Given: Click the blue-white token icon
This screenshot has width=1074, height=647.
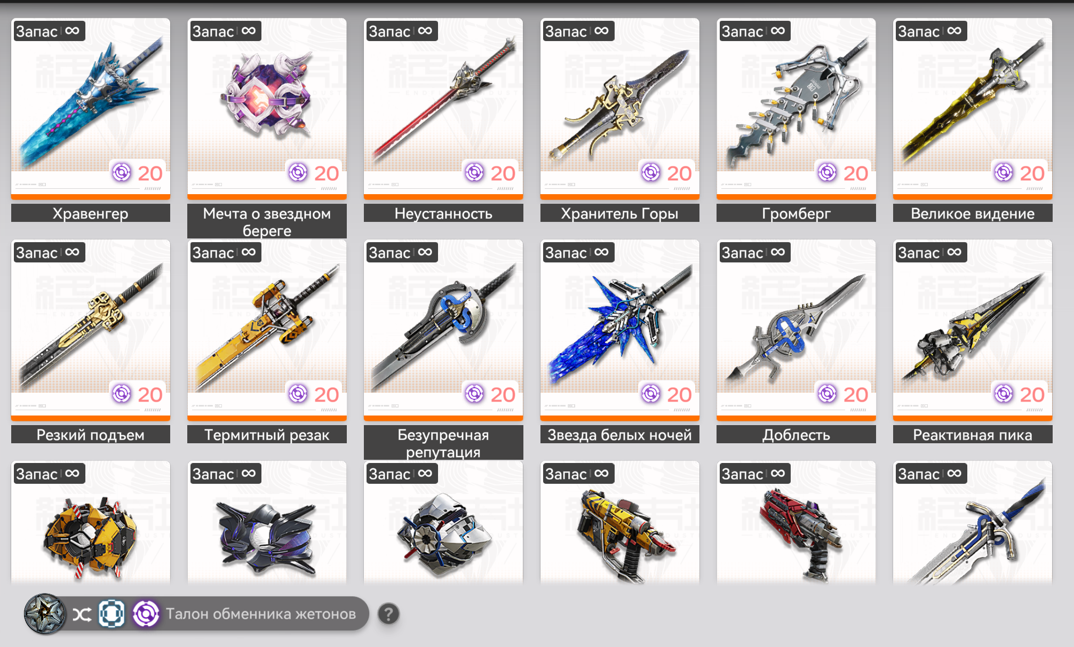Looking at the screenshot, I should [x=112, y=614].
